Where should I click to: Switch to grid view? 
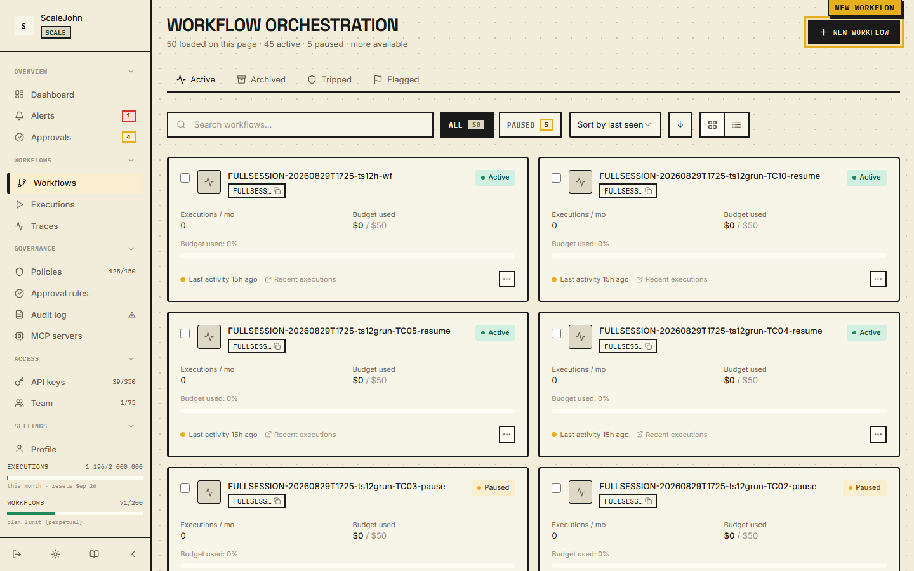tap(712, 125)
